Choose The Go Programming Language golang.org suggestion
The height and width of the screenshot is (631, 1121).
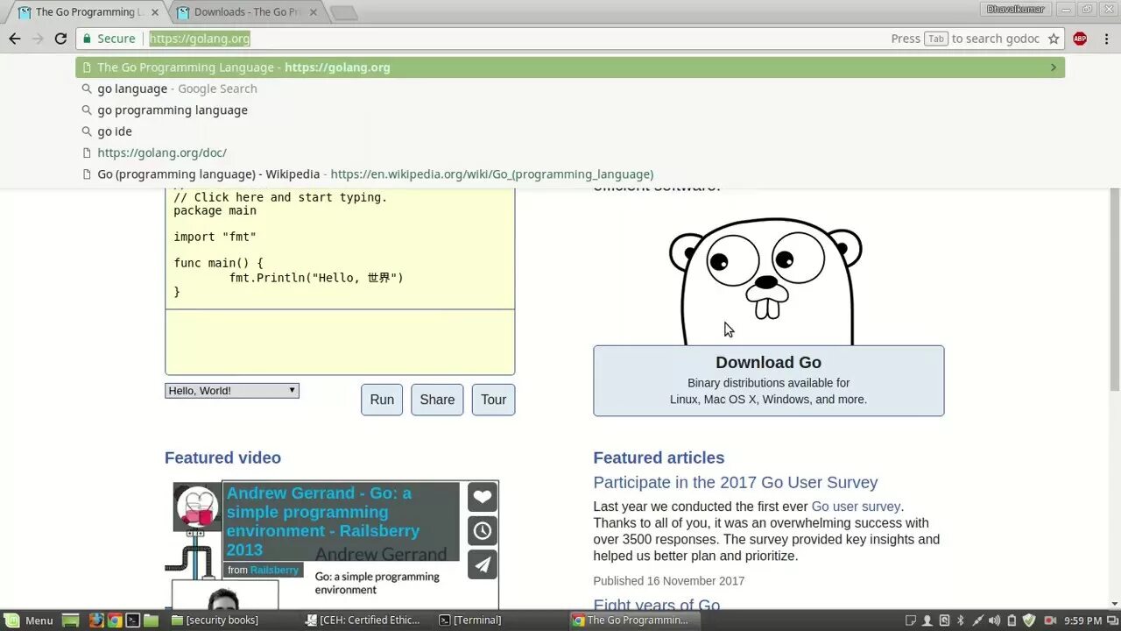pos(569,67)
